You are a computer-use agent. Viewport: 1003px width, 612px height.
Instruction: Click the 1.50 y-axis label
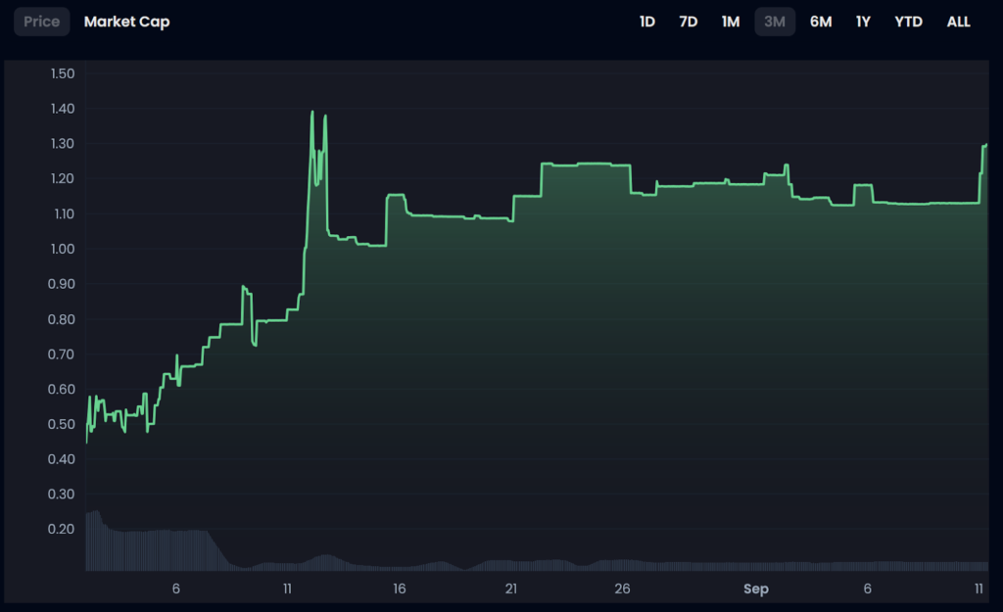pyautogui.click(x=63, y=73)
